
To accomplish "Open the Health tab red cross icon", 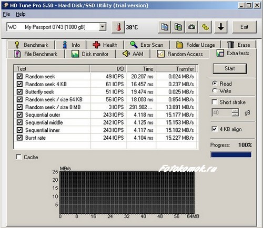I will tap(96, 45).
